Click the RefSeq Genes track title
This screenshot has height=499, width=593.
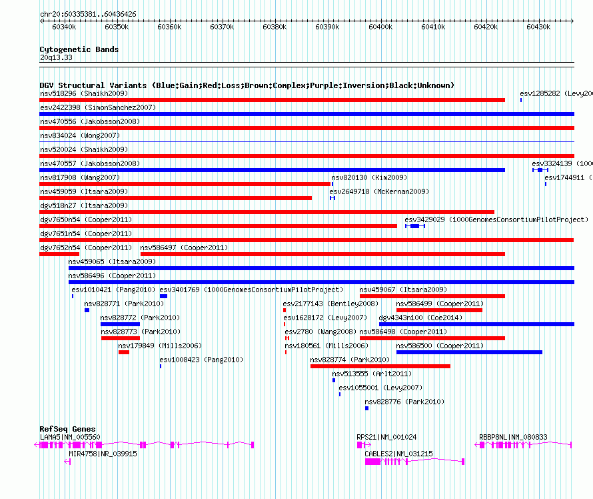click(x=67, y=429)
